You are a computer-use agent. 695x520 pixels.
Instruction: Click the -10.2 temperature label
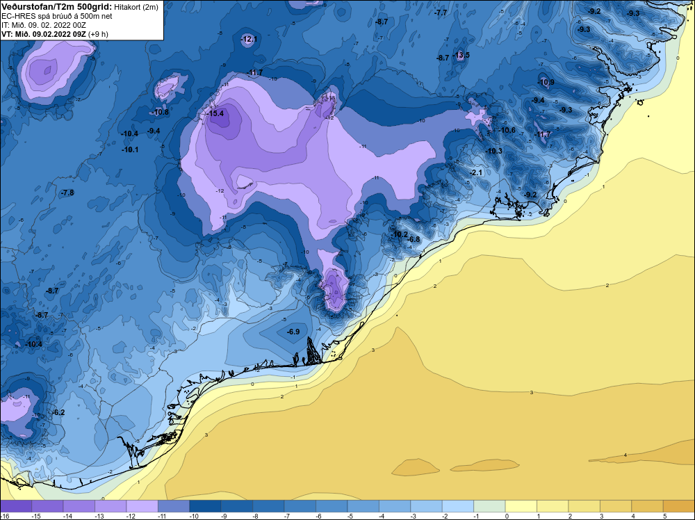click(399, 234)
